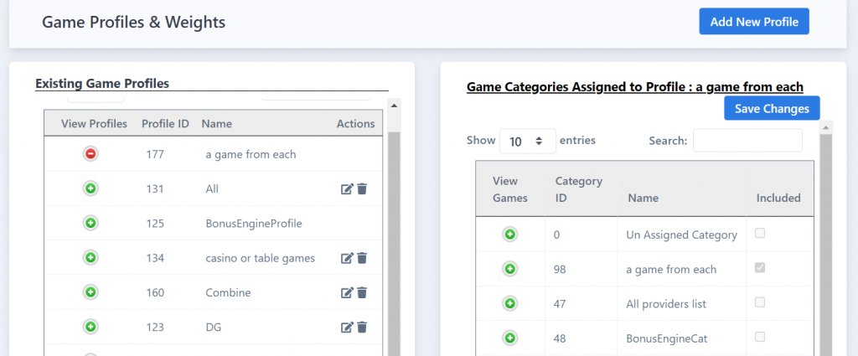Focus the category Search input field
This screenshot has height=356, width=858.
[747, 141]
